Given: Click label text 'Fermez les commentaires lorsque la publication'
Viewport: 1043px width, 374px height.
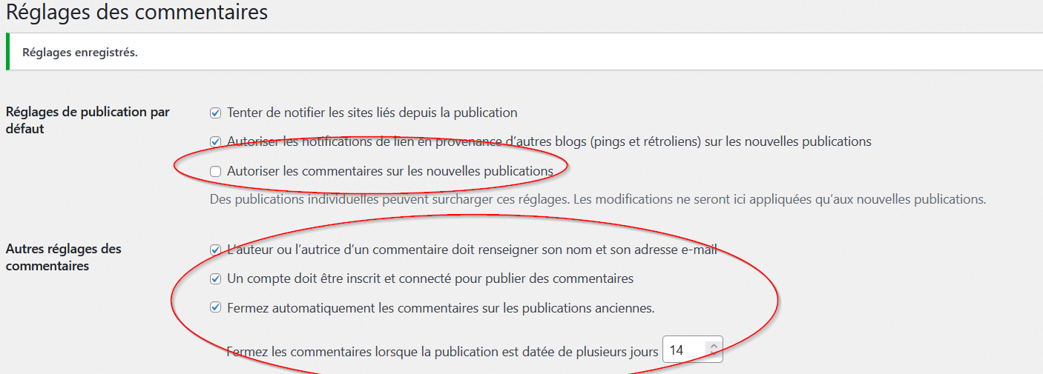Looking at the screenshot, I should tap(442, 351).
